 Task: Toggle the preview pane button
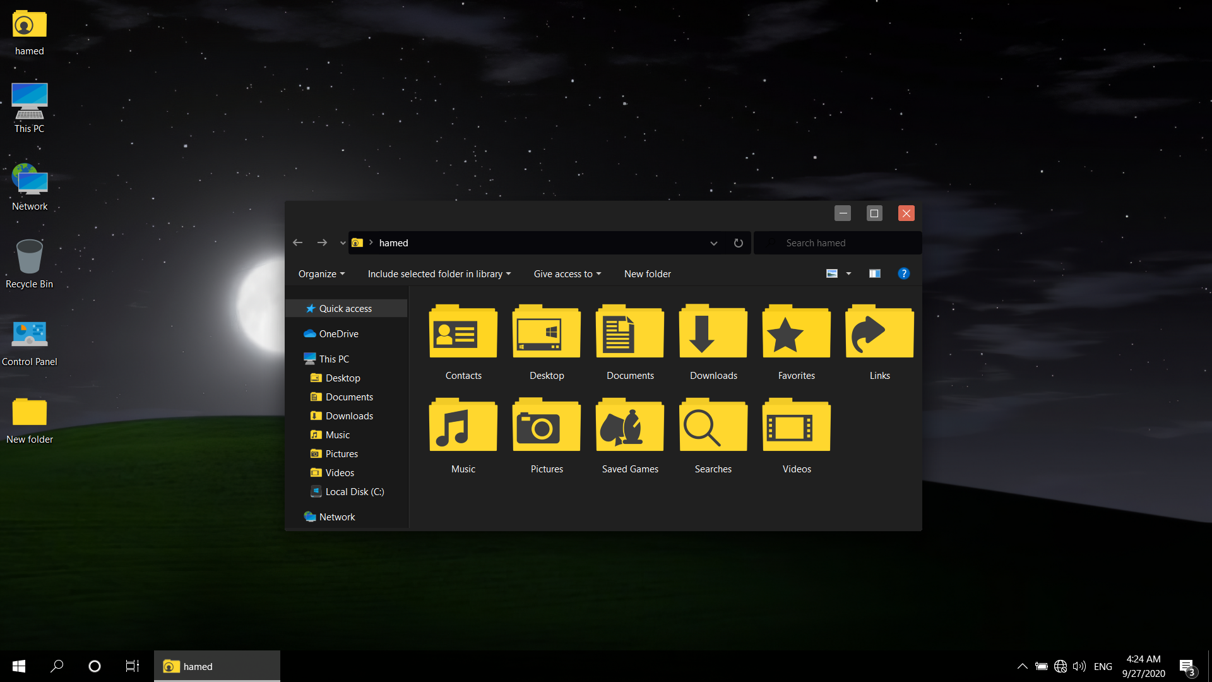click(x=874, y=273)
